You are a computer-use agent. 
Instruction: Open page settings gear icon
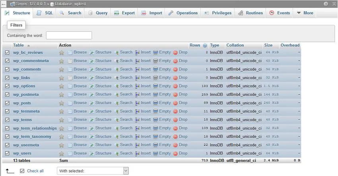click(326, 4)
